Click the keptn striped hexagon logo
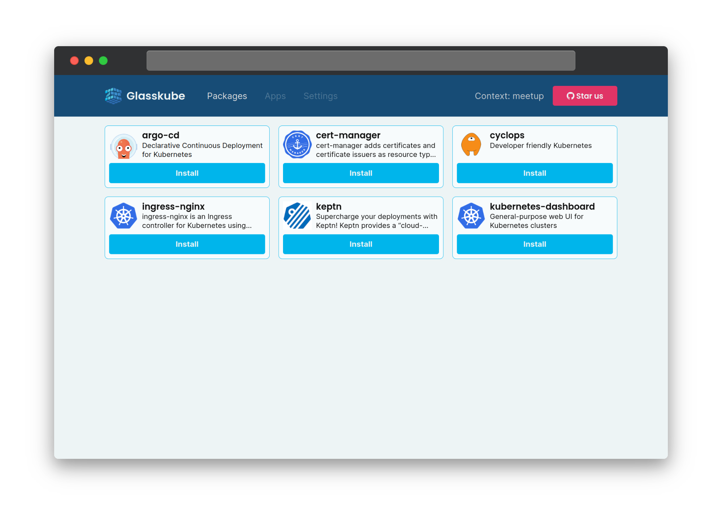Image resolution: width=722 pixels, height=505 pixels. click(297, 216)
